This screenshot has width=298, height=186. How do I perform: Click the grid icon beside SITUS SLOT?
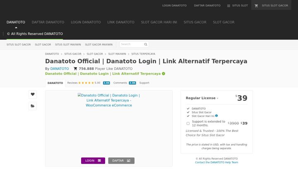point(228,6)
